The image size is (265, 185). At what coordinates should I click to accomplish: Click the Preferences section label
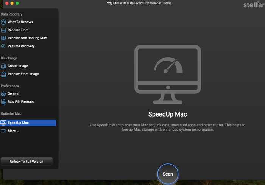[9, 86]
